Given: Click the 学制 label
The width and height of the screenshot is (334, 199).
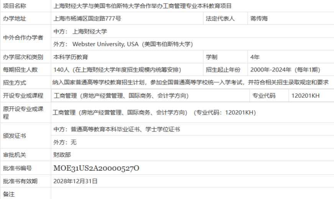Looking at the screenshot, I should 211,57.
